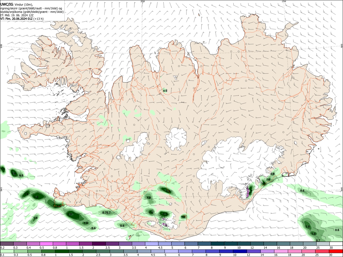This screenshot has height=257, width=343.
Task: Click the 'VT: Fim. 20.06.2024 01Z (+13 h)' line
Action: pos(22,19)
